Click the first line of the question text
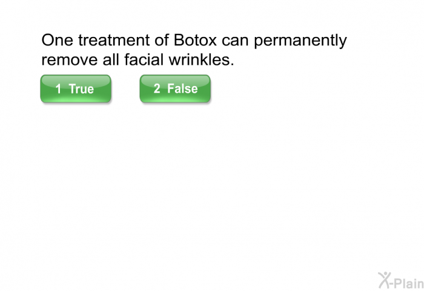Viewport: 424px width, 291px height. [x=194, y=41]
